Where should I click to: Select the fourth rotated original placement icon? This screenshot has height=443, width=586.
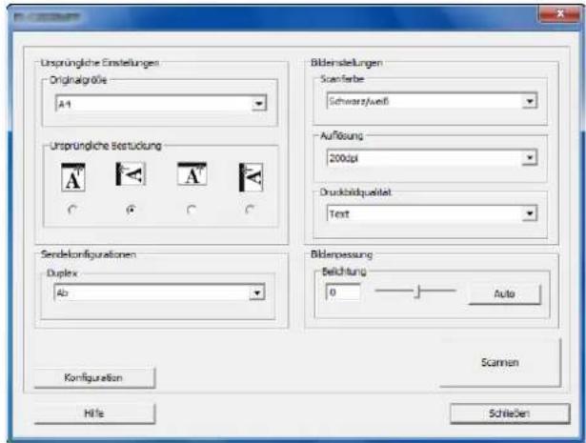click(251, 177)
